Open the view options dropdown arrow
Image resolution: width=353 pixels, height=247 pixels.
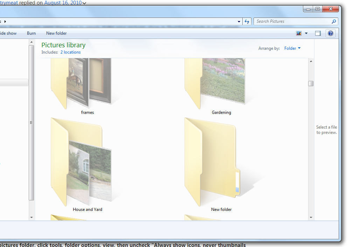[x=306, y=33]
